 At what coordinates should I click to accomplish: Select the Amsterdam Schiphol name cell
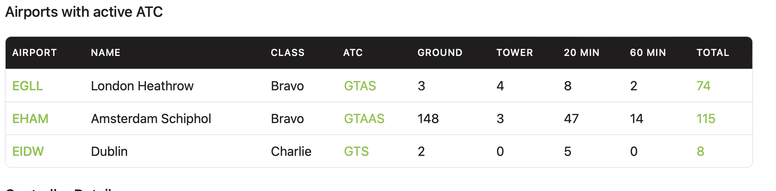point(151,119)
